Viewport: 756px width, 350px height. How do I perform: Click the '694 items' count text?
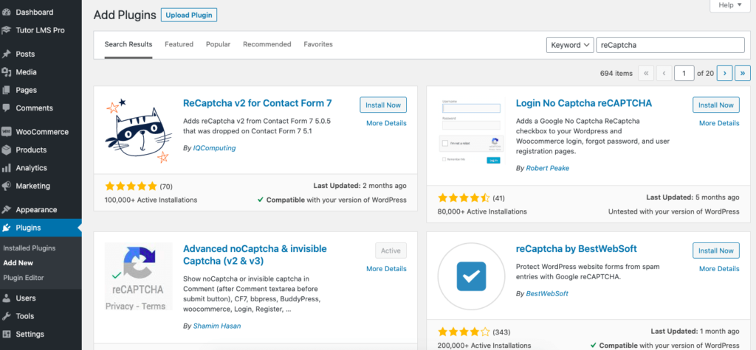[x=616, y=73]
